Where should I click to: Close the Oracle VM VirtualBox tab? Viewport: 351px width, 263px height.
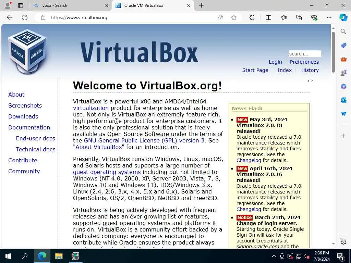[x=189, y=5]
